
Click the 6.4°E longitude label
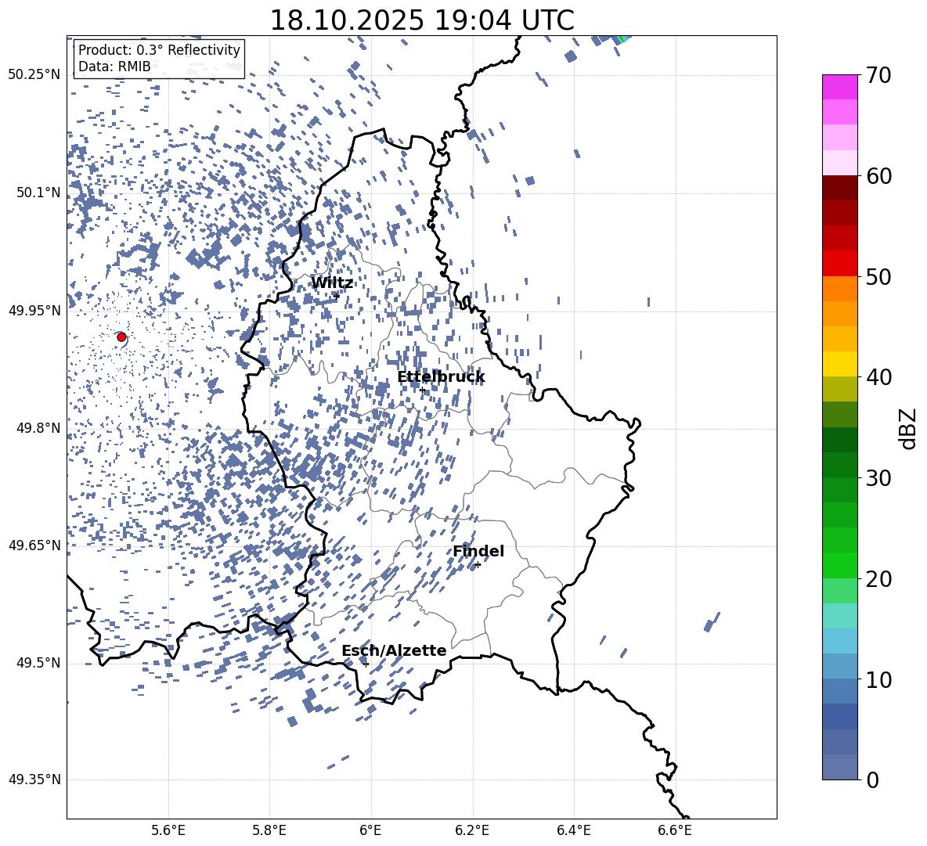click(574, 830)
